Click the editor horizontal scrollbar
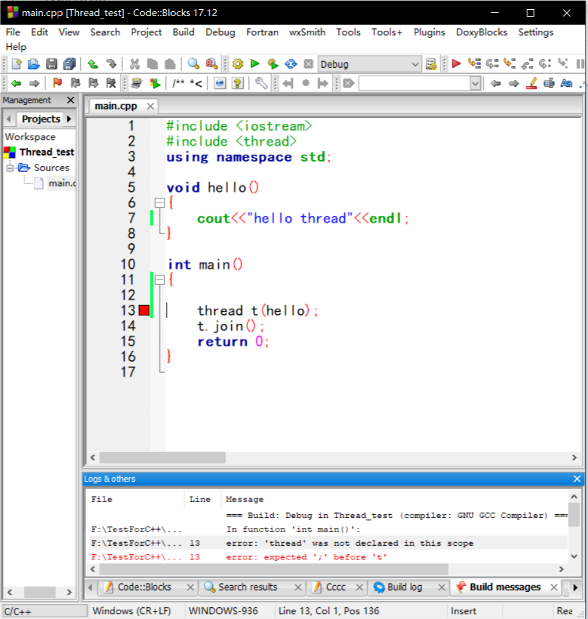This screenshot has height=619, width=588. click(x=162, y=458)
